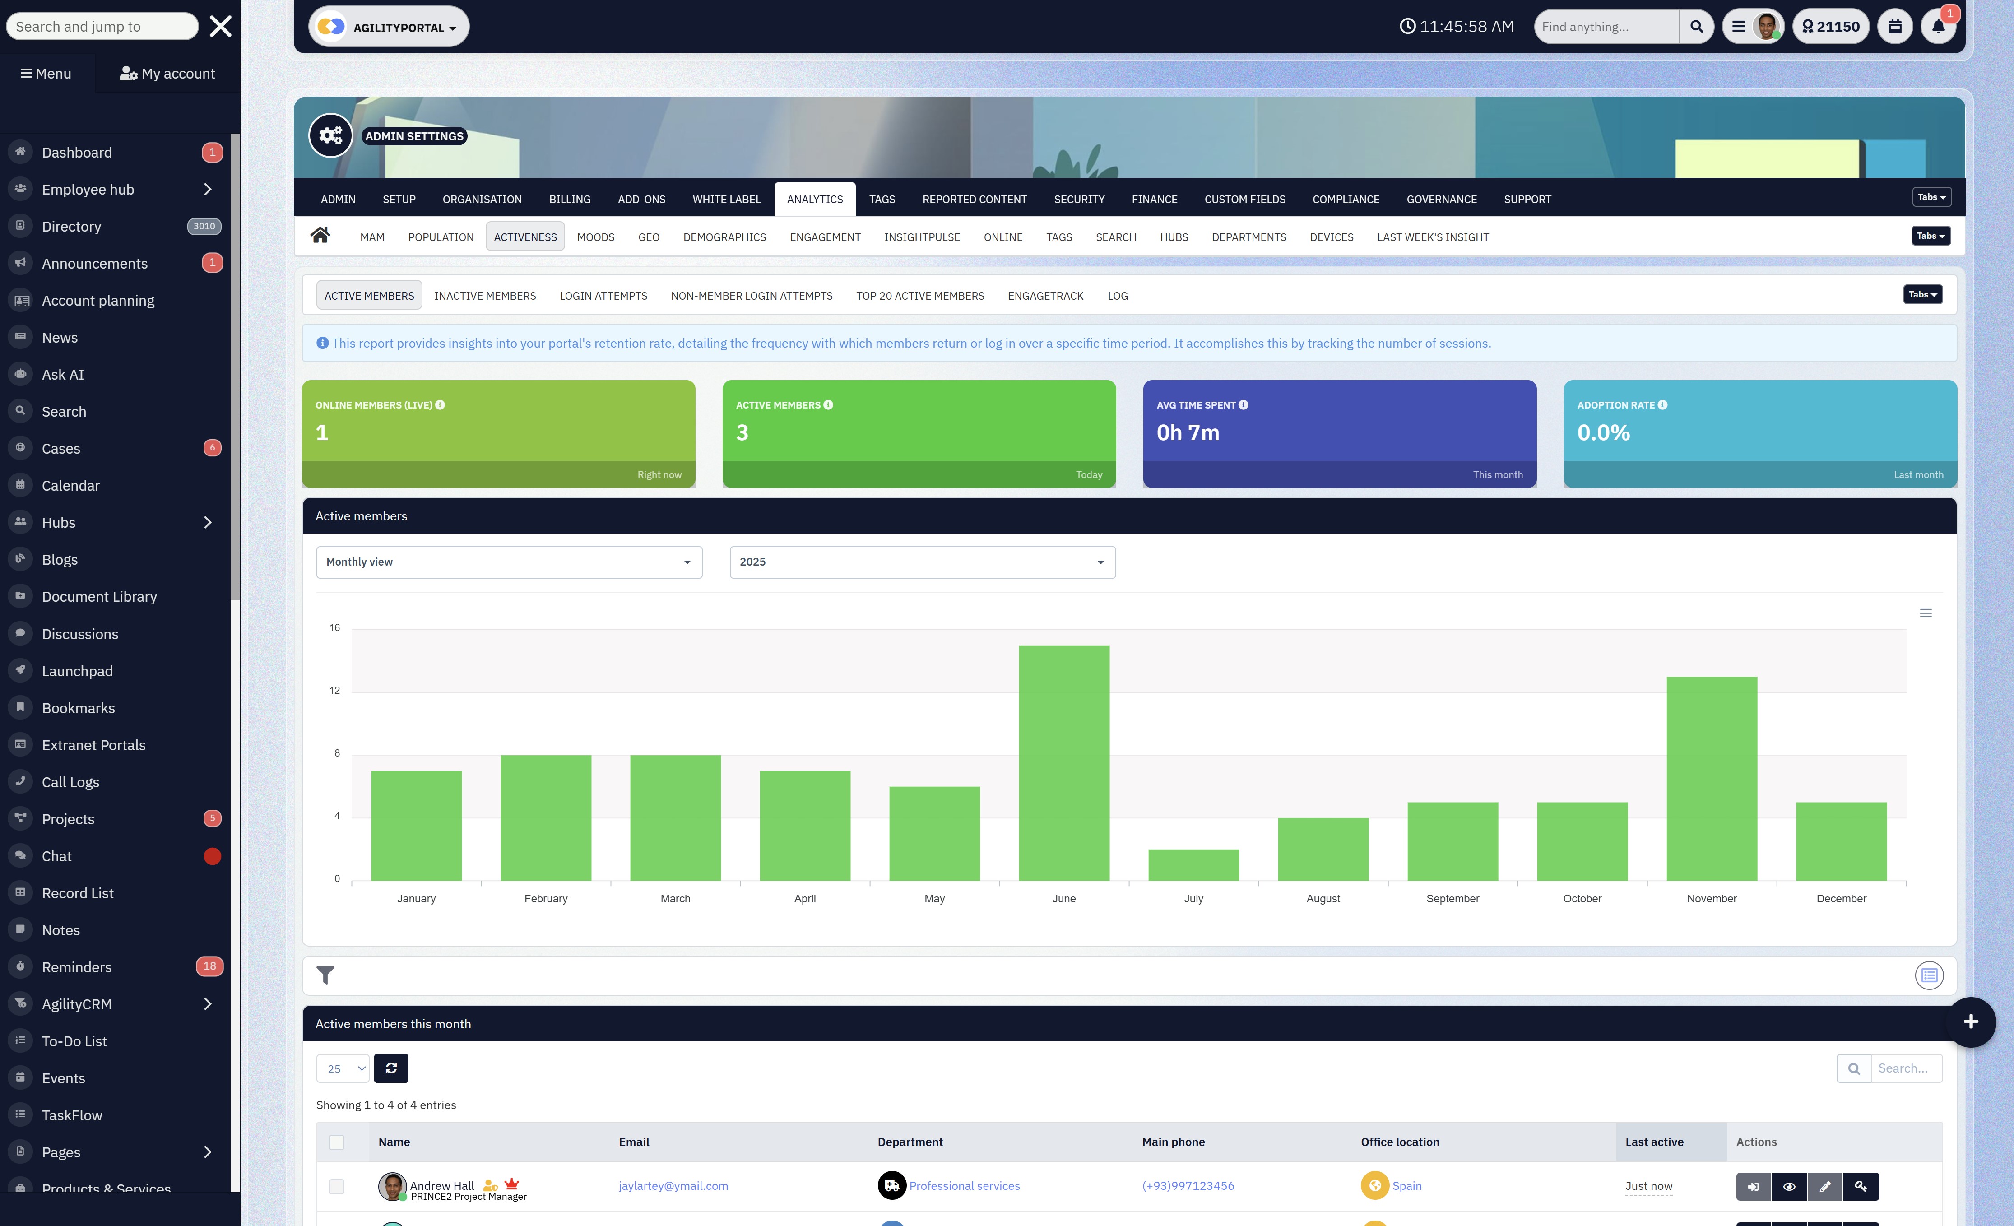The image size is (2014, 1226).
Task: Check the select-all checkbox in table header
Action: coord(337,1142)
